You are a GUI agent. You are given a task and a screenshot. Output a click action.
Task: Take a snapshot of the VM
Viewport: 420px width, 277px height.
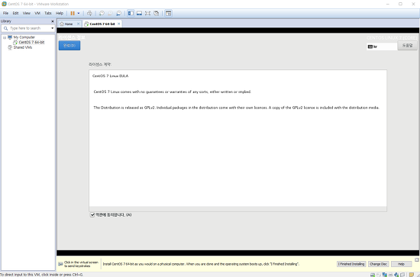click(x=102, y=13)
